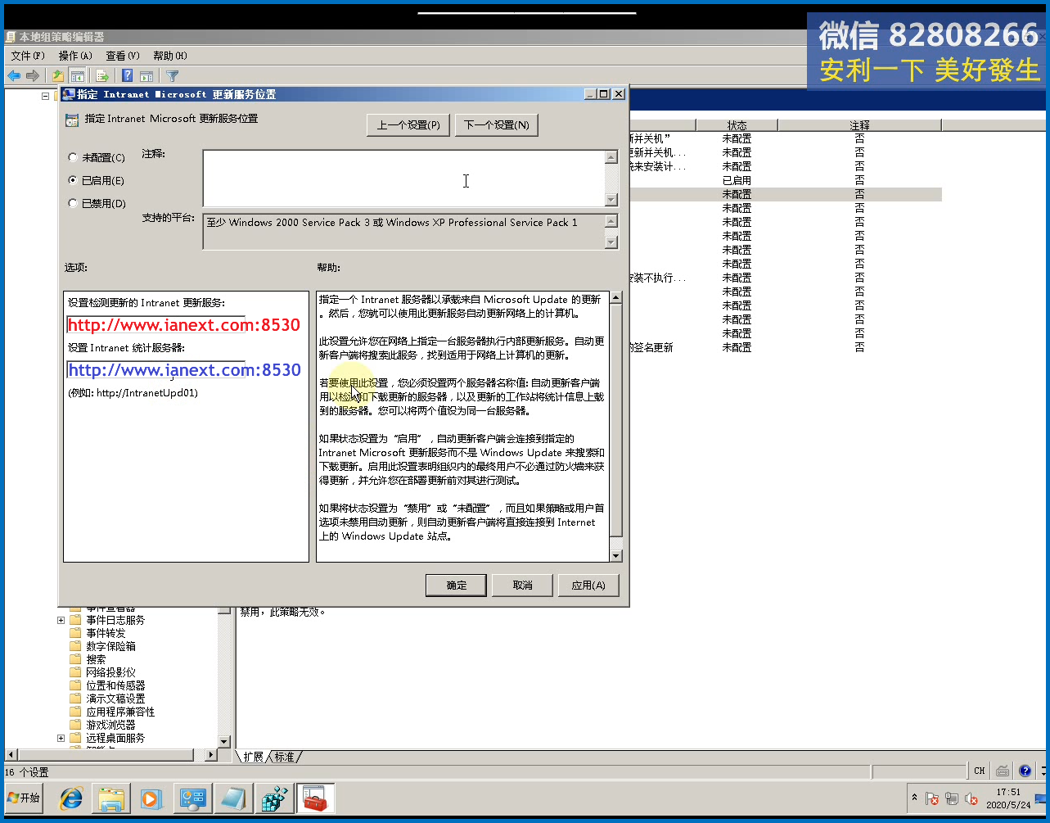The height and width of the screenshot is (823, 1050).
Task: Click the comment box scroll-down arrow
Action: pos(611,200)
